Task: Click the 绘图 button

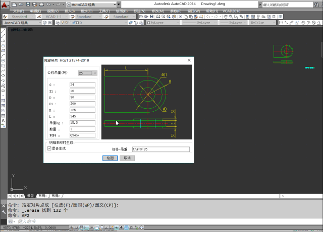Action: 110,158
